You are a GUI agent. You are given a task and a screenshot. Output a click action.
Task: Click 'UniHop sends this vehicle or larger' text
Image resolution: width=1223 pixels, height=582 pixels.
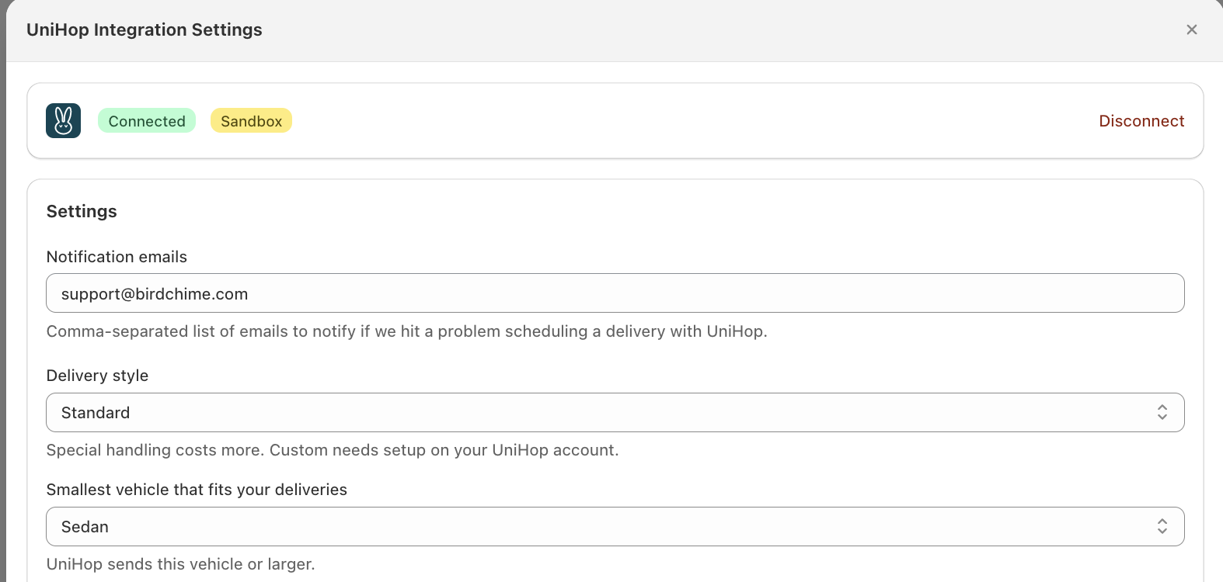(180, 564)
